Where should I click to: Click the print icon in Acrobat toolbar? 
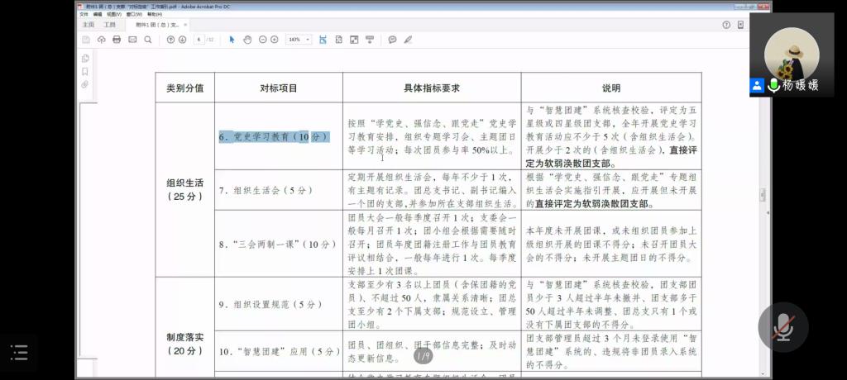click(x=117, y=40)
